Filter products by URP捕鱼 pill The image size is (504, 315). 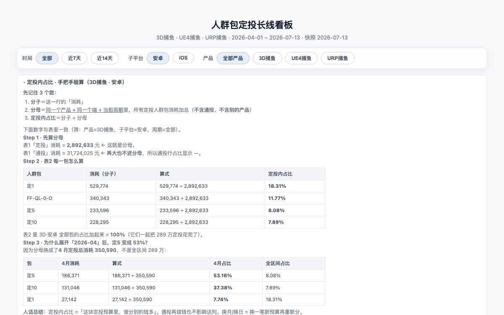click(x=338, y=58)
